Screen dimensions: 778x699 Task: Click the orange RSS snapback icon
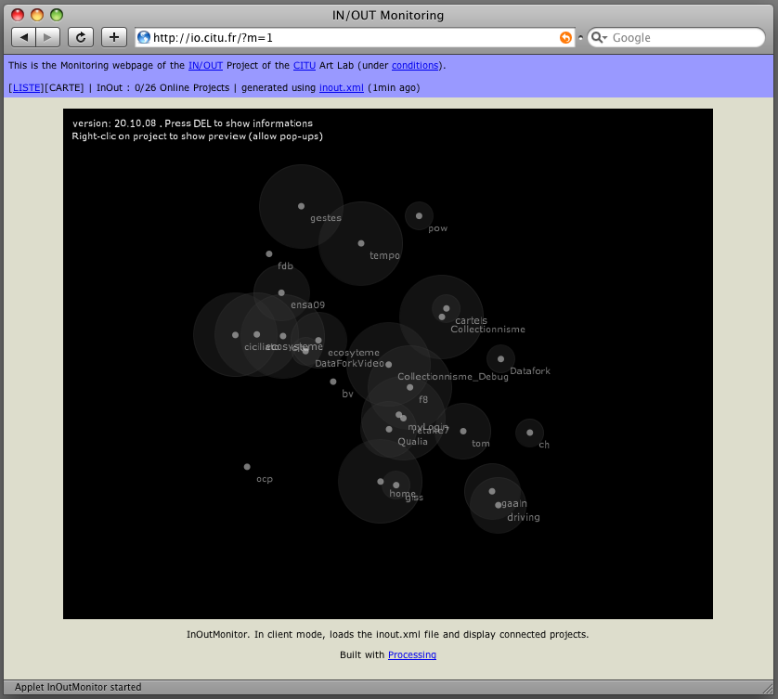[x=565, y=38]
